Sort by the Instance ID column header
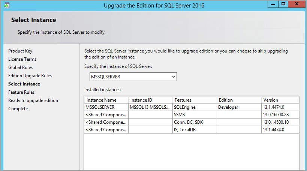 click(x=151, y=100)
